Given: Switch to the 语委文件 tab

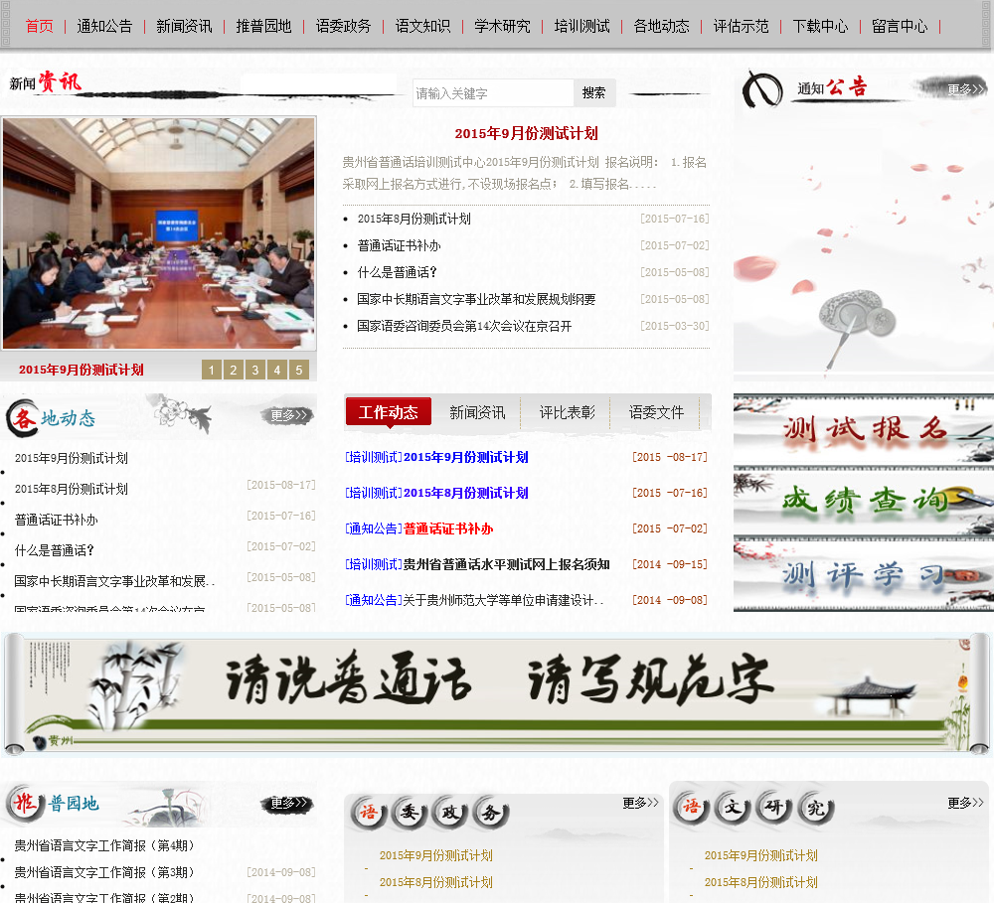Looking at the screenshot, I should pyautogui.click(x=656, y=412).
